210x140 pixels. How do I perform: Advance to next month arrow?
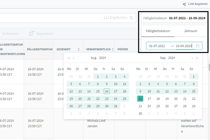[x=192, y=58]
